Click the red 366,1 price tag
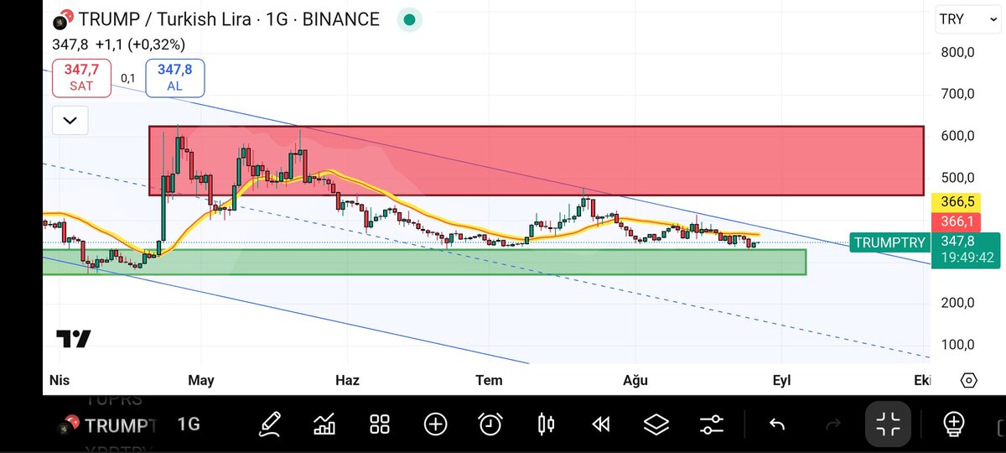The height and width of the screenshot is (453, 1006). 957,221
